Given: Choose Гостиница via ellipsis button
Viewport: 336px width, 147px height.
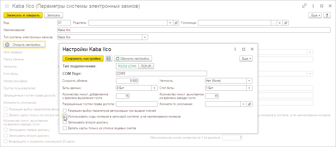Looking at the screenshot, I should point(274,23).
